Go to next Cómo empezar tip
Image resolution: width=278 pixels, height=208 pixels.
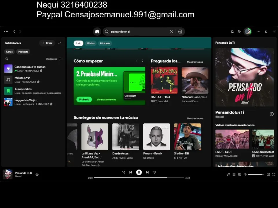coord(142,61)
